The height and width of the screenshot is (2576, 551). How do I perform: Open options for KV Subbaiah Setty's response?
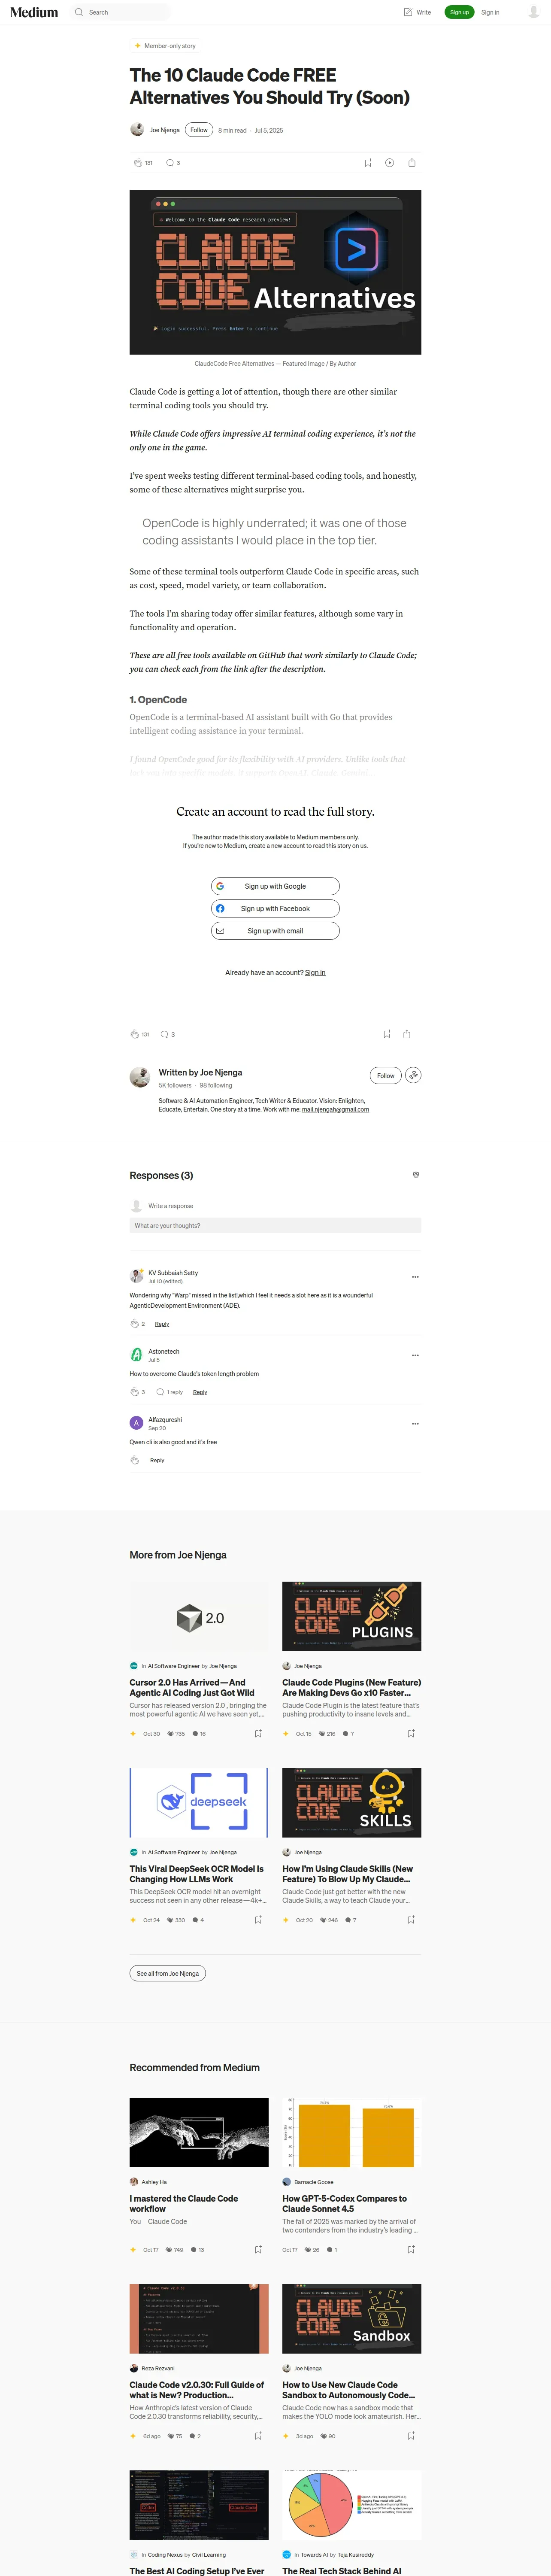pos(415,1277)
